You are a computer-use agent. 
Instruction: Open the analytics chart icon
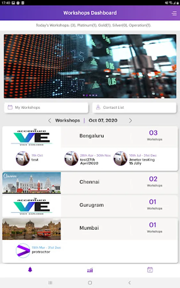pos(90,270)
